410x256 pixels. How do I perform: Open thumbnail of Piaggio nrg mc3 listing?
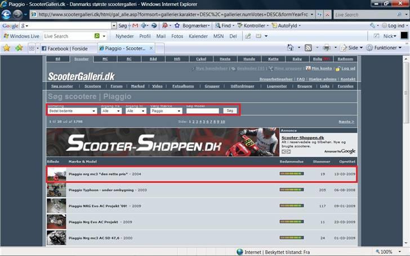tap(56, 174)
